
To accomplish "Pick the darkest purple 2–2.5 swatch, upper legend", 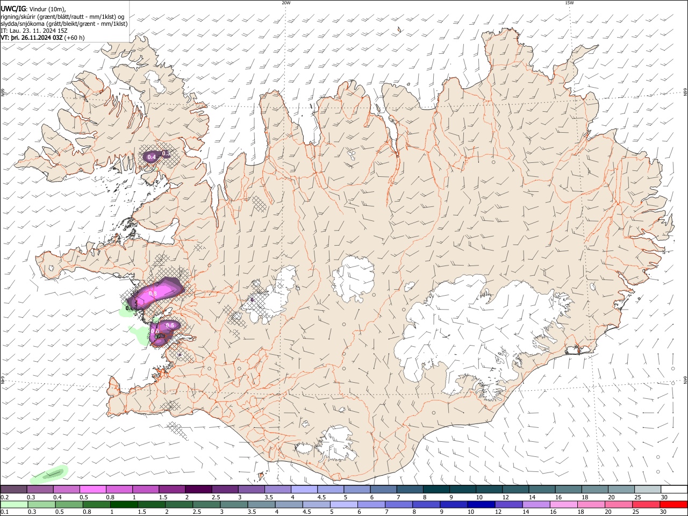I will 198,490.
